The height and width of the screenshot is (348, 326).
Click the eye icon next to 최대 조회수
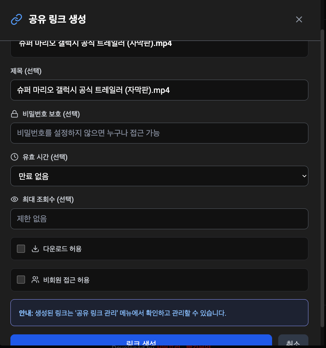[14, 199]
